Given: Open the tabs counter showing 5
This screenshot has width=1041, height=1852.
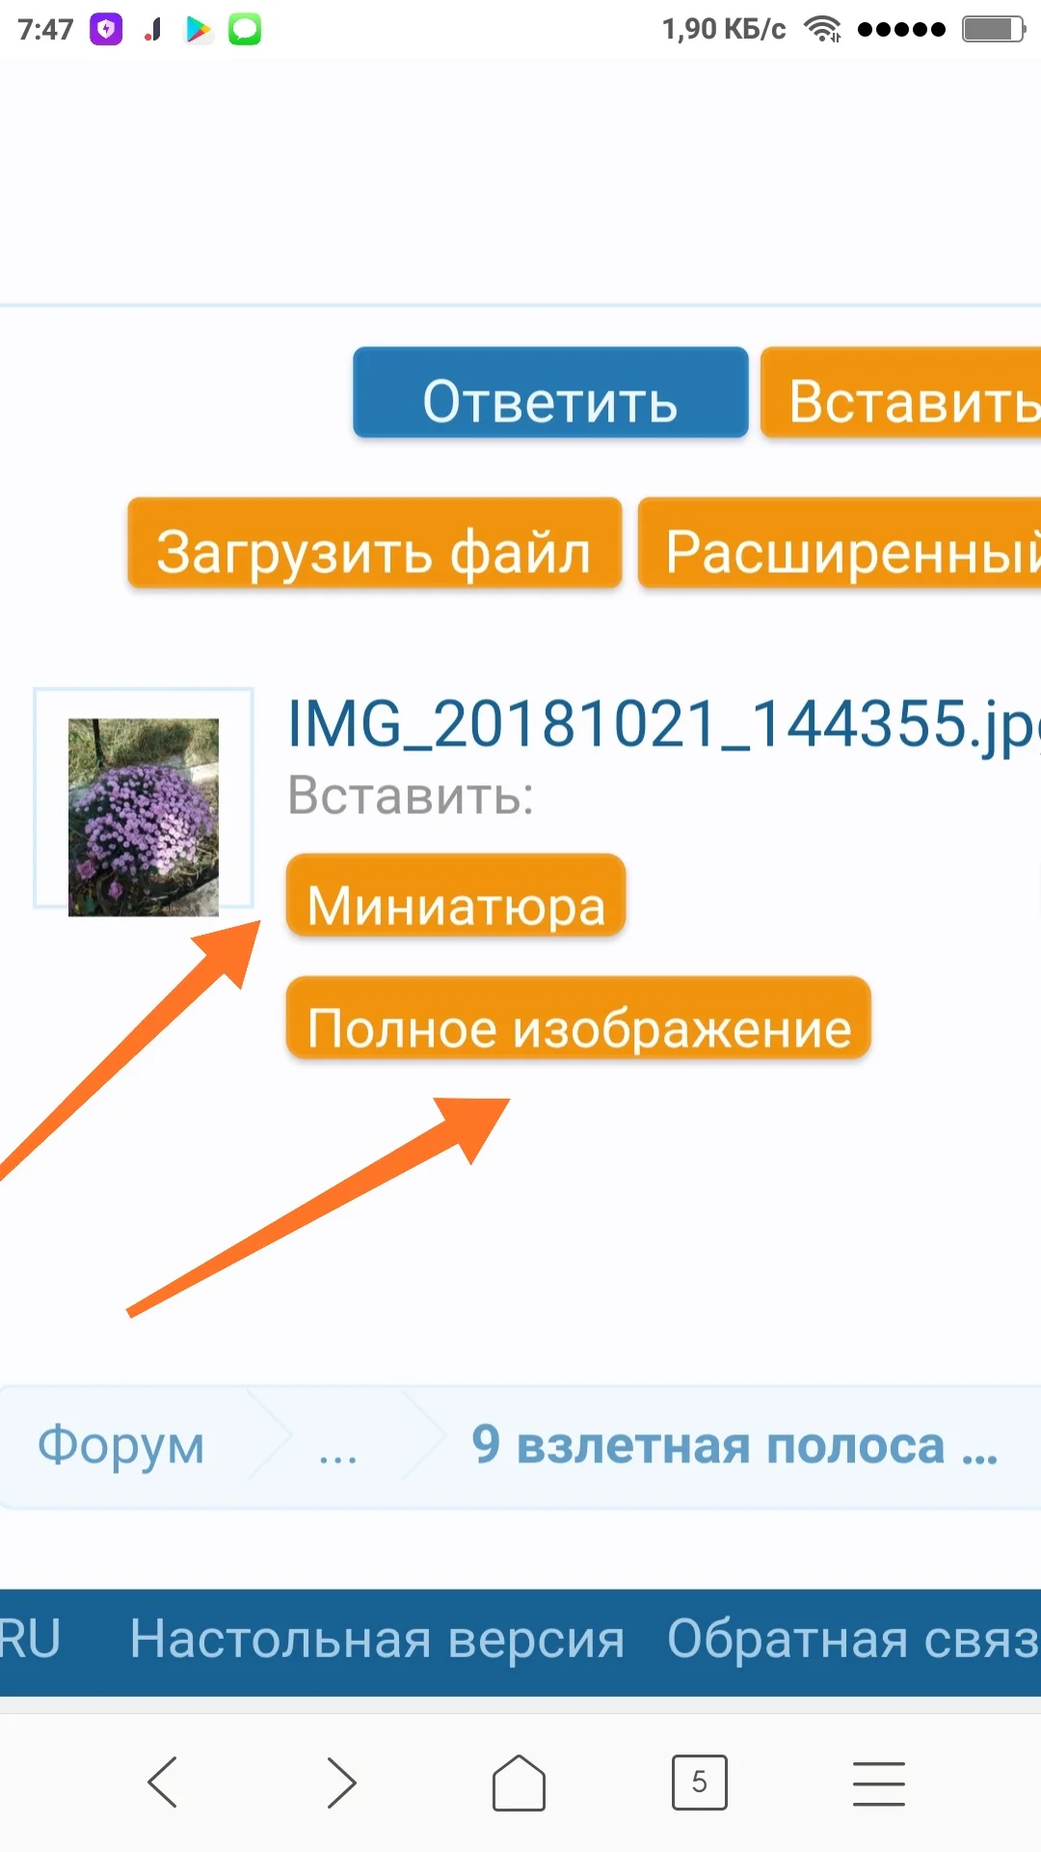Looking at the screenshot, I should pos(699,1782).
